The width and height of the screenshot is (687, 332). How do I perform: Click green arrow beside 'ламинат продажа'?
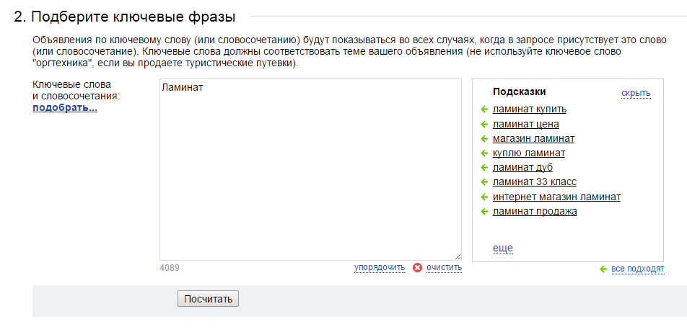pos(484,212)
